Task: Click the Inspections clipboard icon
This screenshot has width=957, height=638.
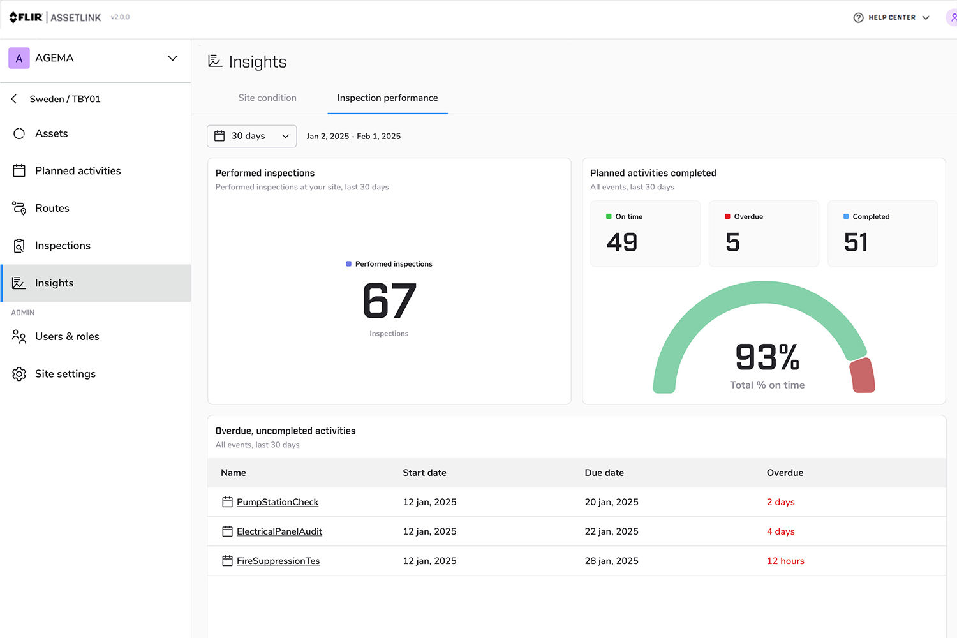Action: 19,246
